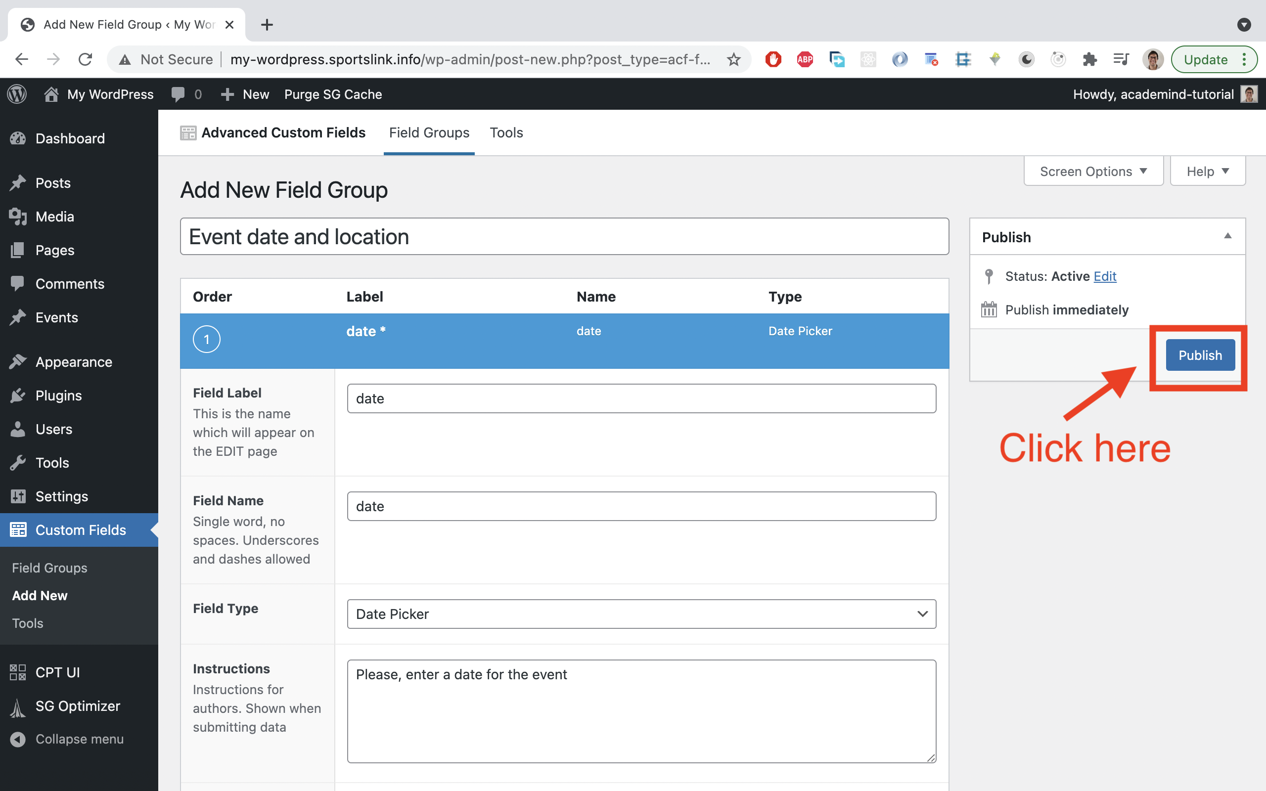The width and height of the screenshot is (1266, 791).
Task: Click the Instructions text area
Action: [x=641, y=710]
